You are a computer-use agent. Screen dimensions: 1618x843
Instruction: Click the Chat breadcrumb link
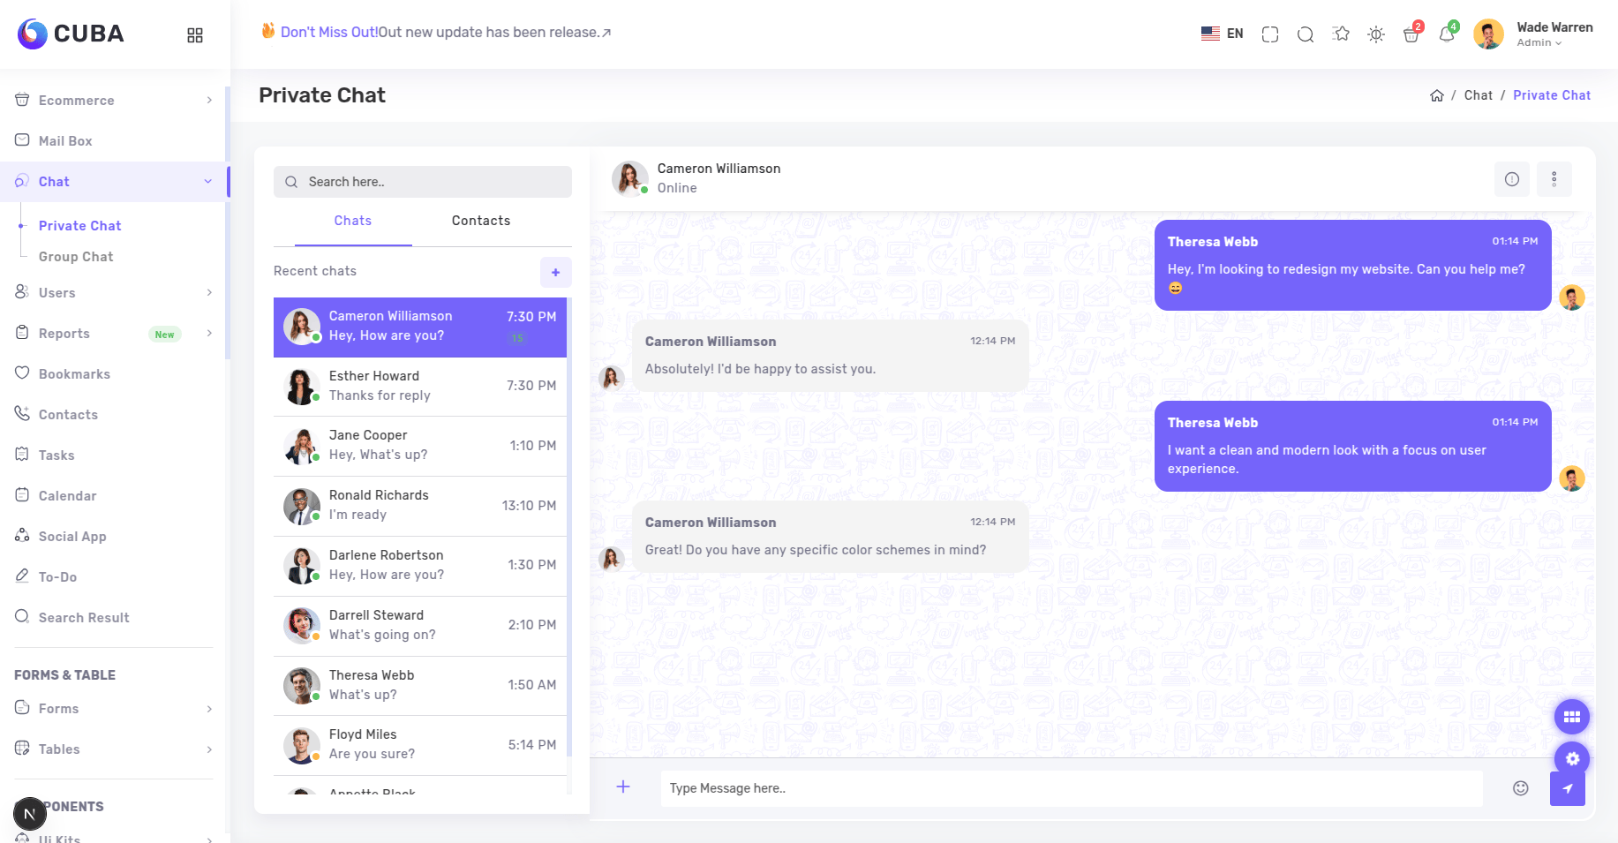point(1478,95)
